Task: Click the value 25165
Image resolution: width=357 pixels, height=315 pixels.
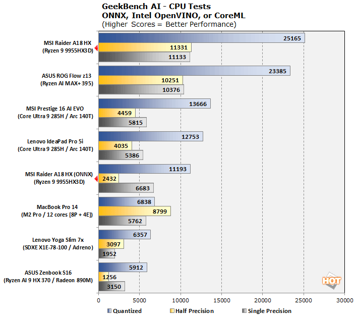Action: [x=292, y=38]
